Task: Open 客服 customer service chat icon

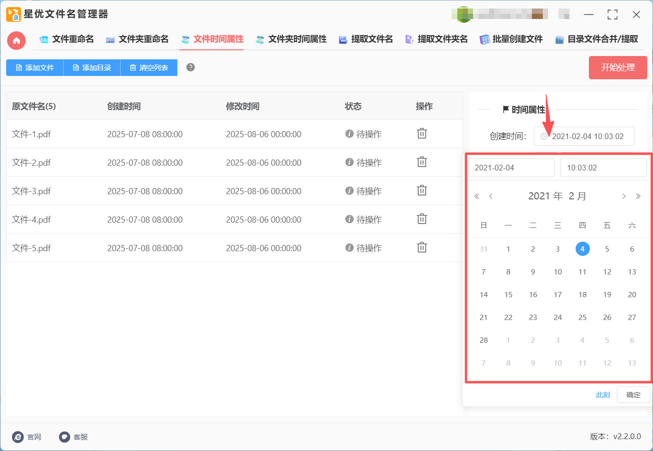Action: (65, 437)
